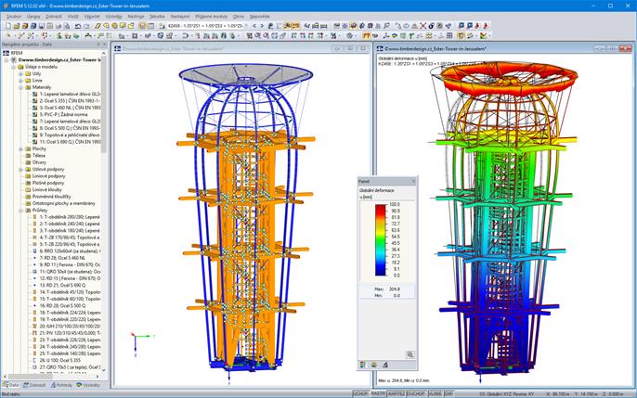Toggle OUCHOP in the status bar
637x398 pixels.
tap(416, 393)
